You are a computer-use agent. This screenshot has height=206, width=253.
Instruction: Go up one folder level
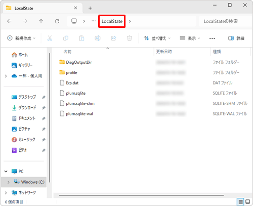41,21
